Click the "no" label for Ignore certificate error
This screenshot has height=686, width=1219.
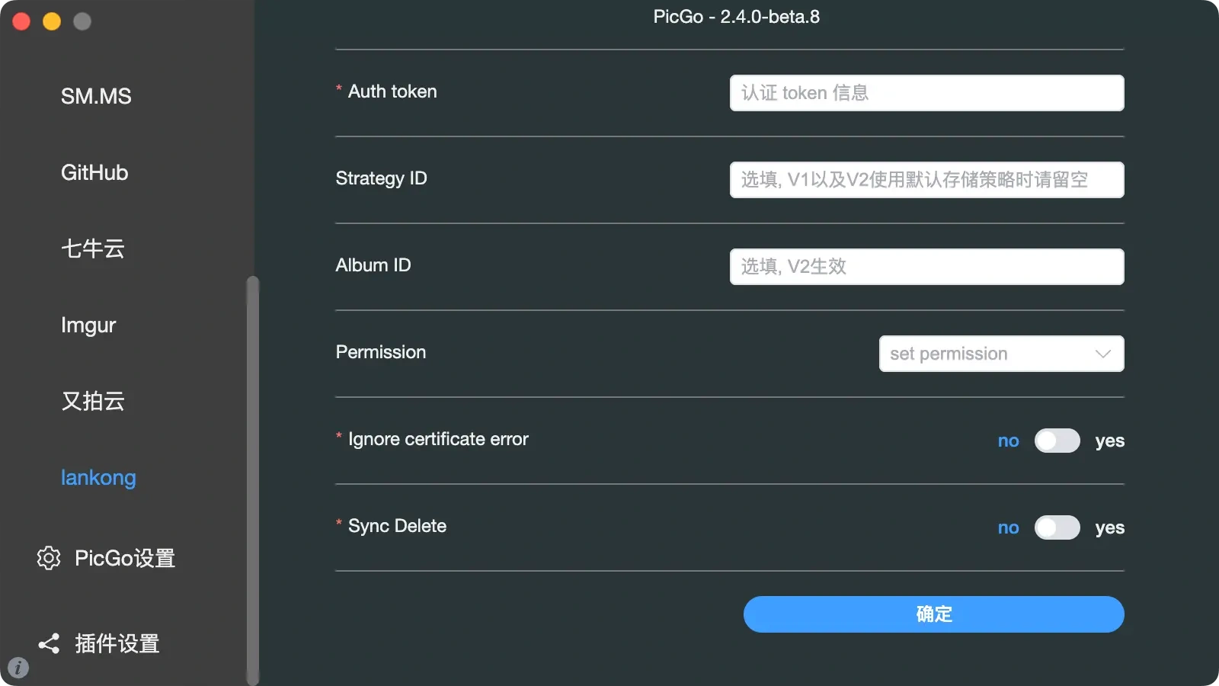(x=1008, y=441)
